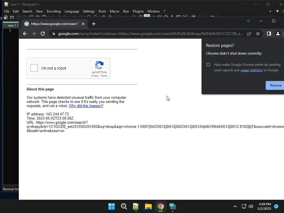Open the Notepad++ down-triangle dropdown
Image resolution: width=284 pixels, height=213 pixels.
[277, 11]
